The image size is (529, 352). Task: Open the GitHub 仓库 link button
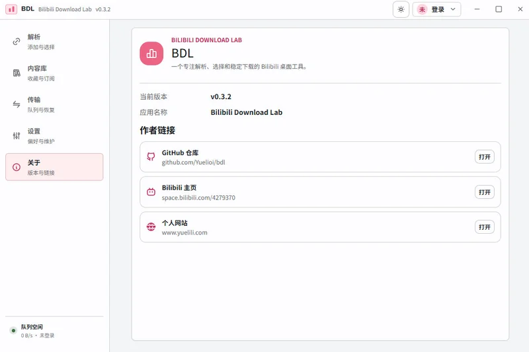[x=485, y=157]
